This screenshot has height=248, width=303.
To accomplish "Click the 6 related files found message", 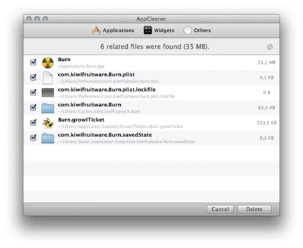I will (155, 47).
